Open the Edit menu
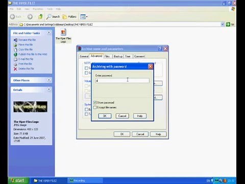The height and width of the screenshot is (184, 245). (x=19, y=9)
